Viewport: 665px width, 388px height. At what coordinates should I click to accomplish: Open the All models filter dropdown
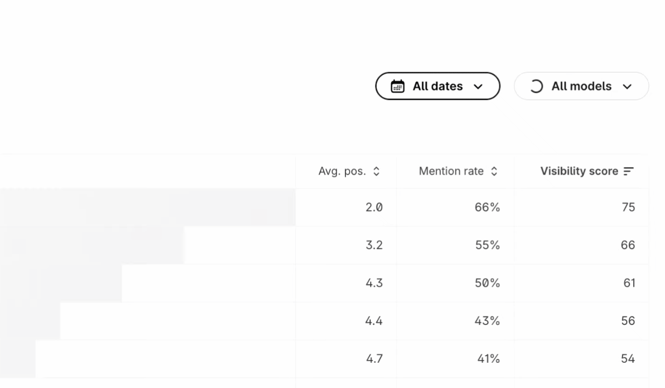click(581, 86)
